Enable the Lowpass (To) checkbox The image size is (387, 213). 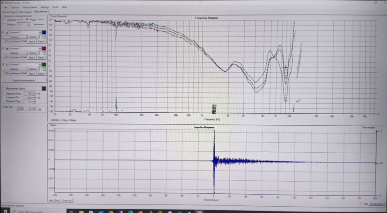coord(4,97)
